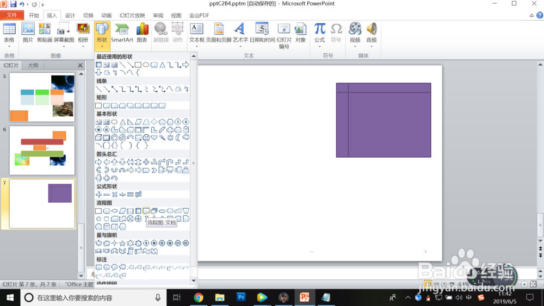Select the Flowchart Document shape
The image size is (544, 306).
[x=146, y=211]
